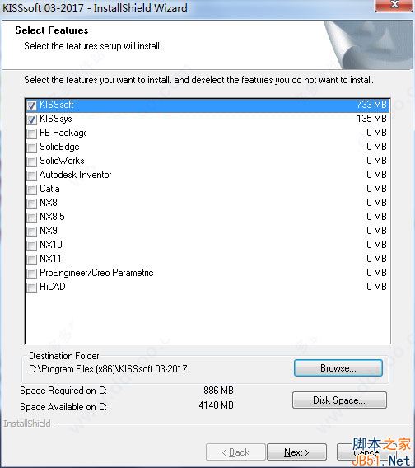
Task: Check the SolidWorks feature box
Action: pos(31,161)
